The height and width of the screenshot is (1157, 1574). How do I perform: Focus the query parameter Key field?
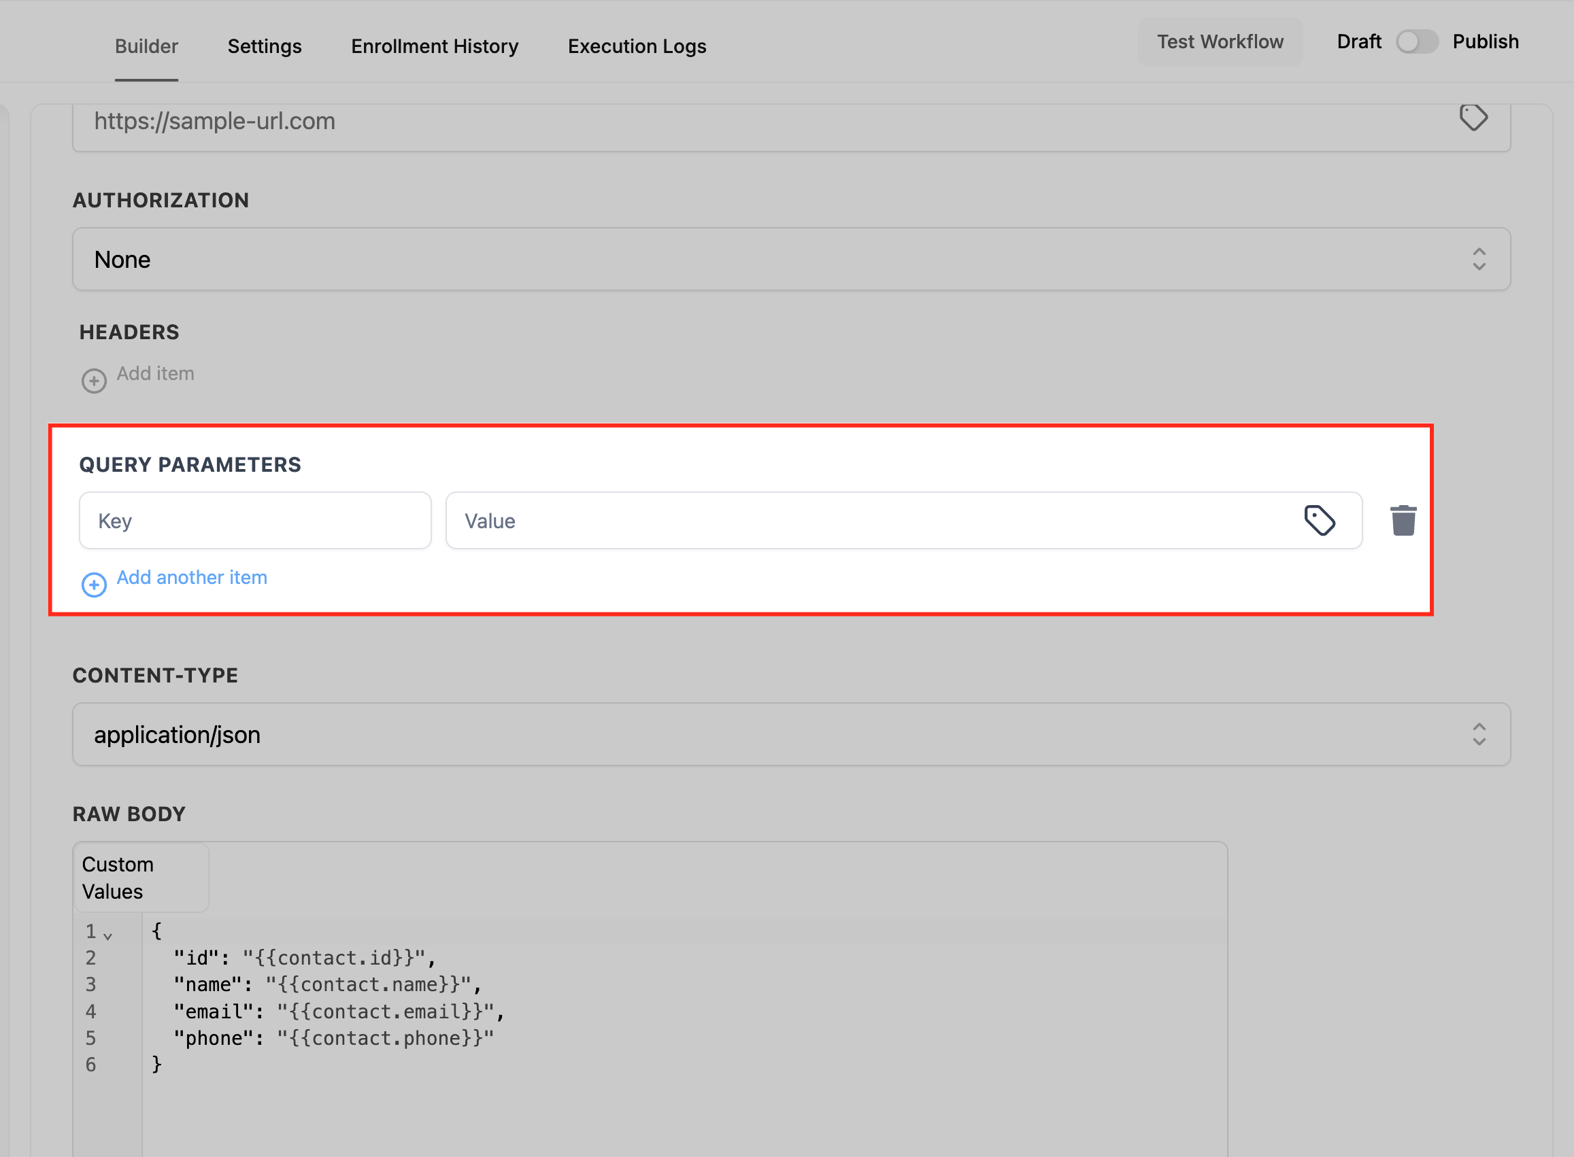point(255,520)
